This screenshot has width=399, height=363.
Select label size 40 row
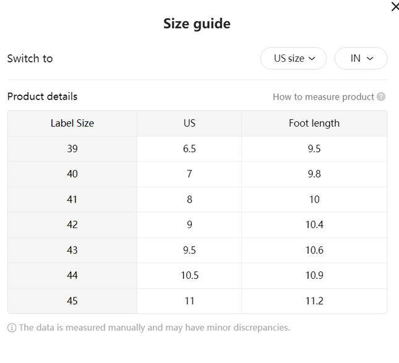(x=197, y=174)
